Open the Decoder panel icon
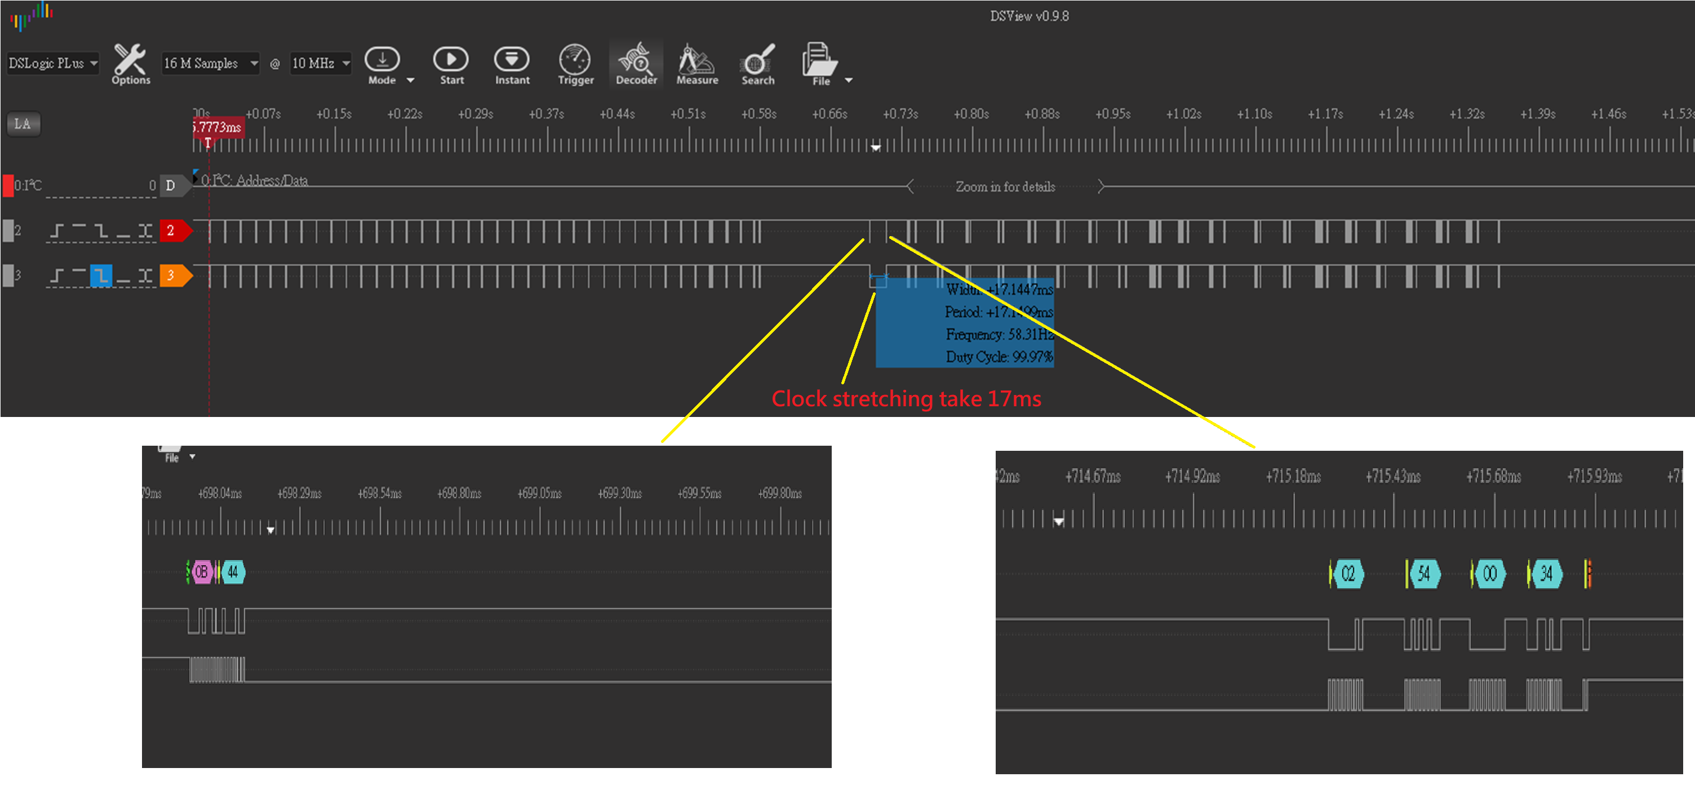Screen dimensions: 1695x790 636,60
